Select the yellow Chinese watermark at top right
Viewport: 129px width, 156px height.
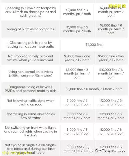click(x=117, y=6)
